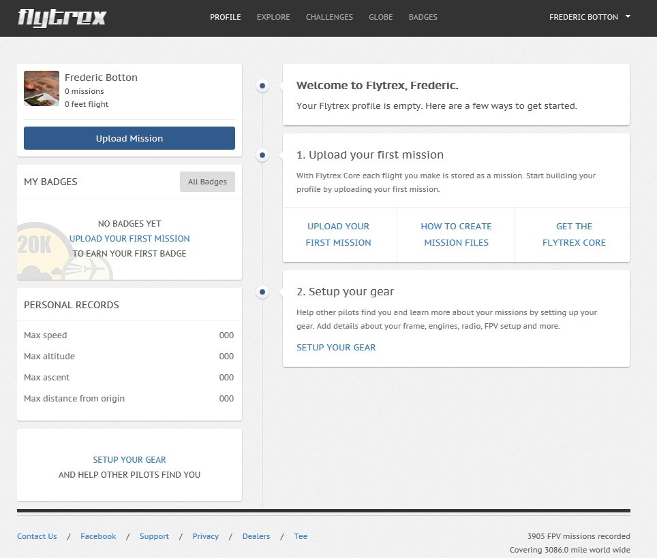Click the '0 missions' profile stat
This screenshot has height=558, width=657.
pyautogui.click(x=85, y=91)
